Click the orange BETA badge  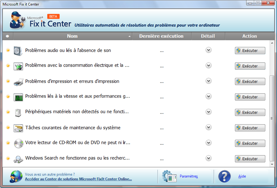point(53,16)
